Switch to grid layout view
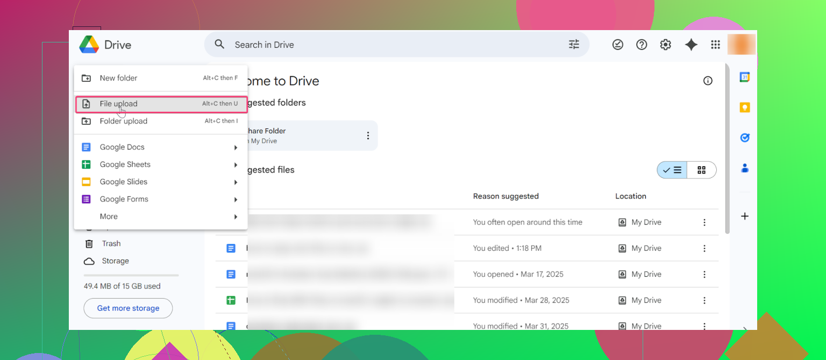The height and width of the screenshot is (360, 826). coord(702,170)
